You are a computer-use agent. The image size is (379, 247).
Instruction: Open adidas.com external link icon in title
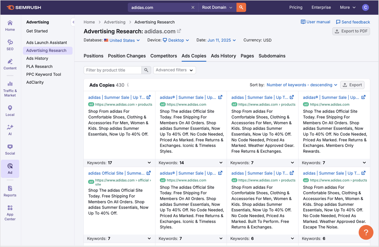pyautogui.click(x=179, y=31)
